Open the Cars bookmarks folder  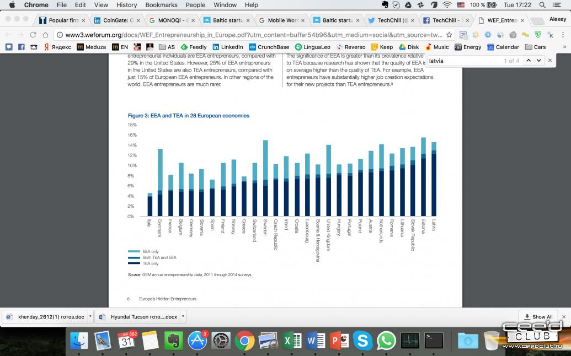(535, 47)
